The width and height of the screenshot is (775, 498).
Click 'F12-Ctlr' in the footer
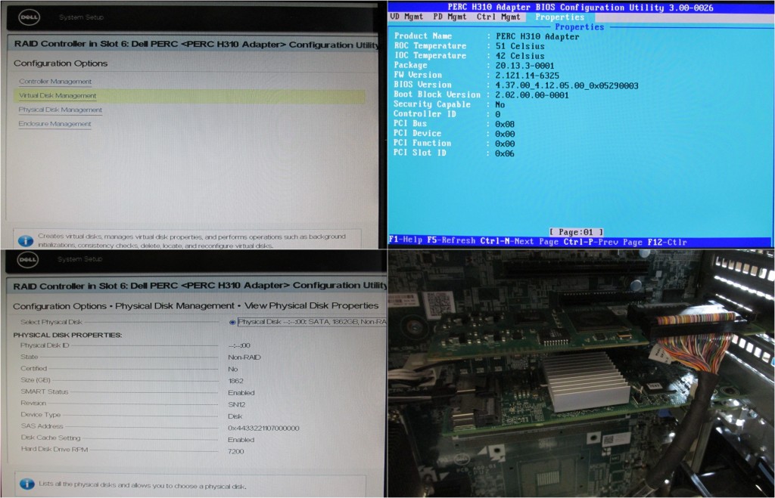668,242
